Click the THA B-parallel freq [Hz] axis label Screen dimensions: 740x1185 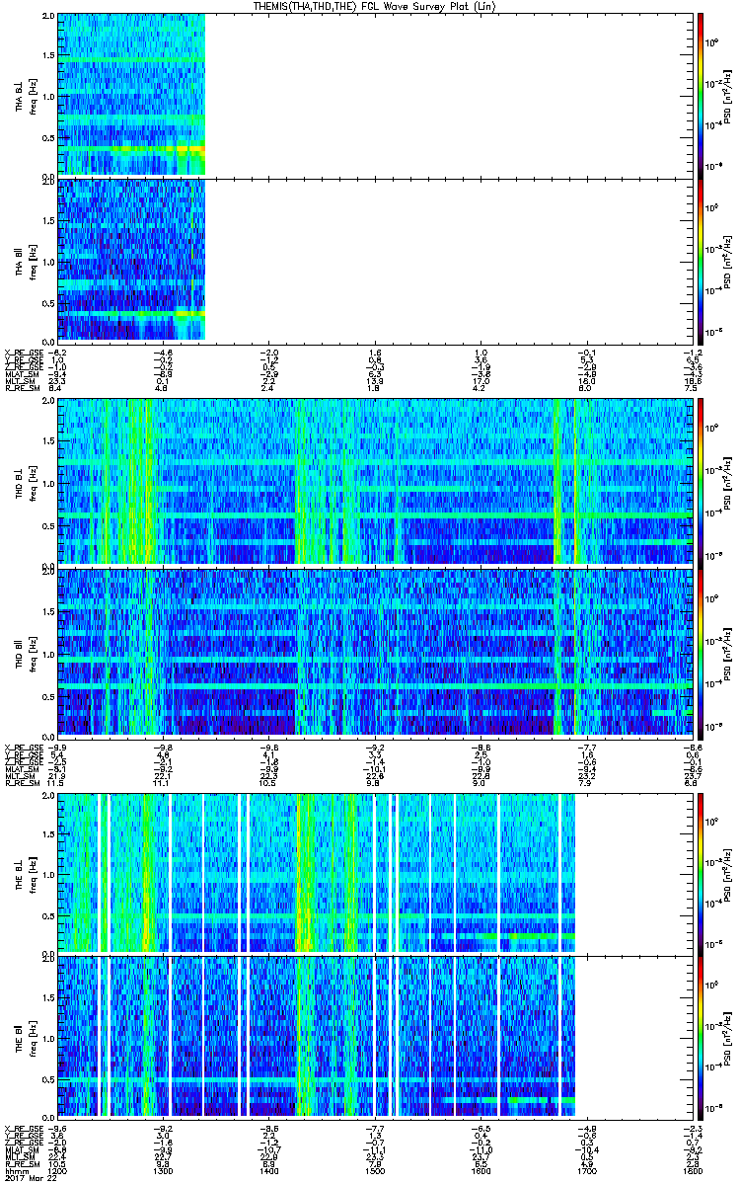33,262
